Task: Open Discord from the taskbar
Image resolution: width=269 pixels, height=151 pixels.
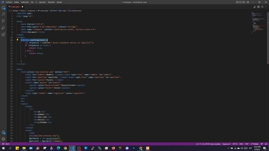Action: 127,148
